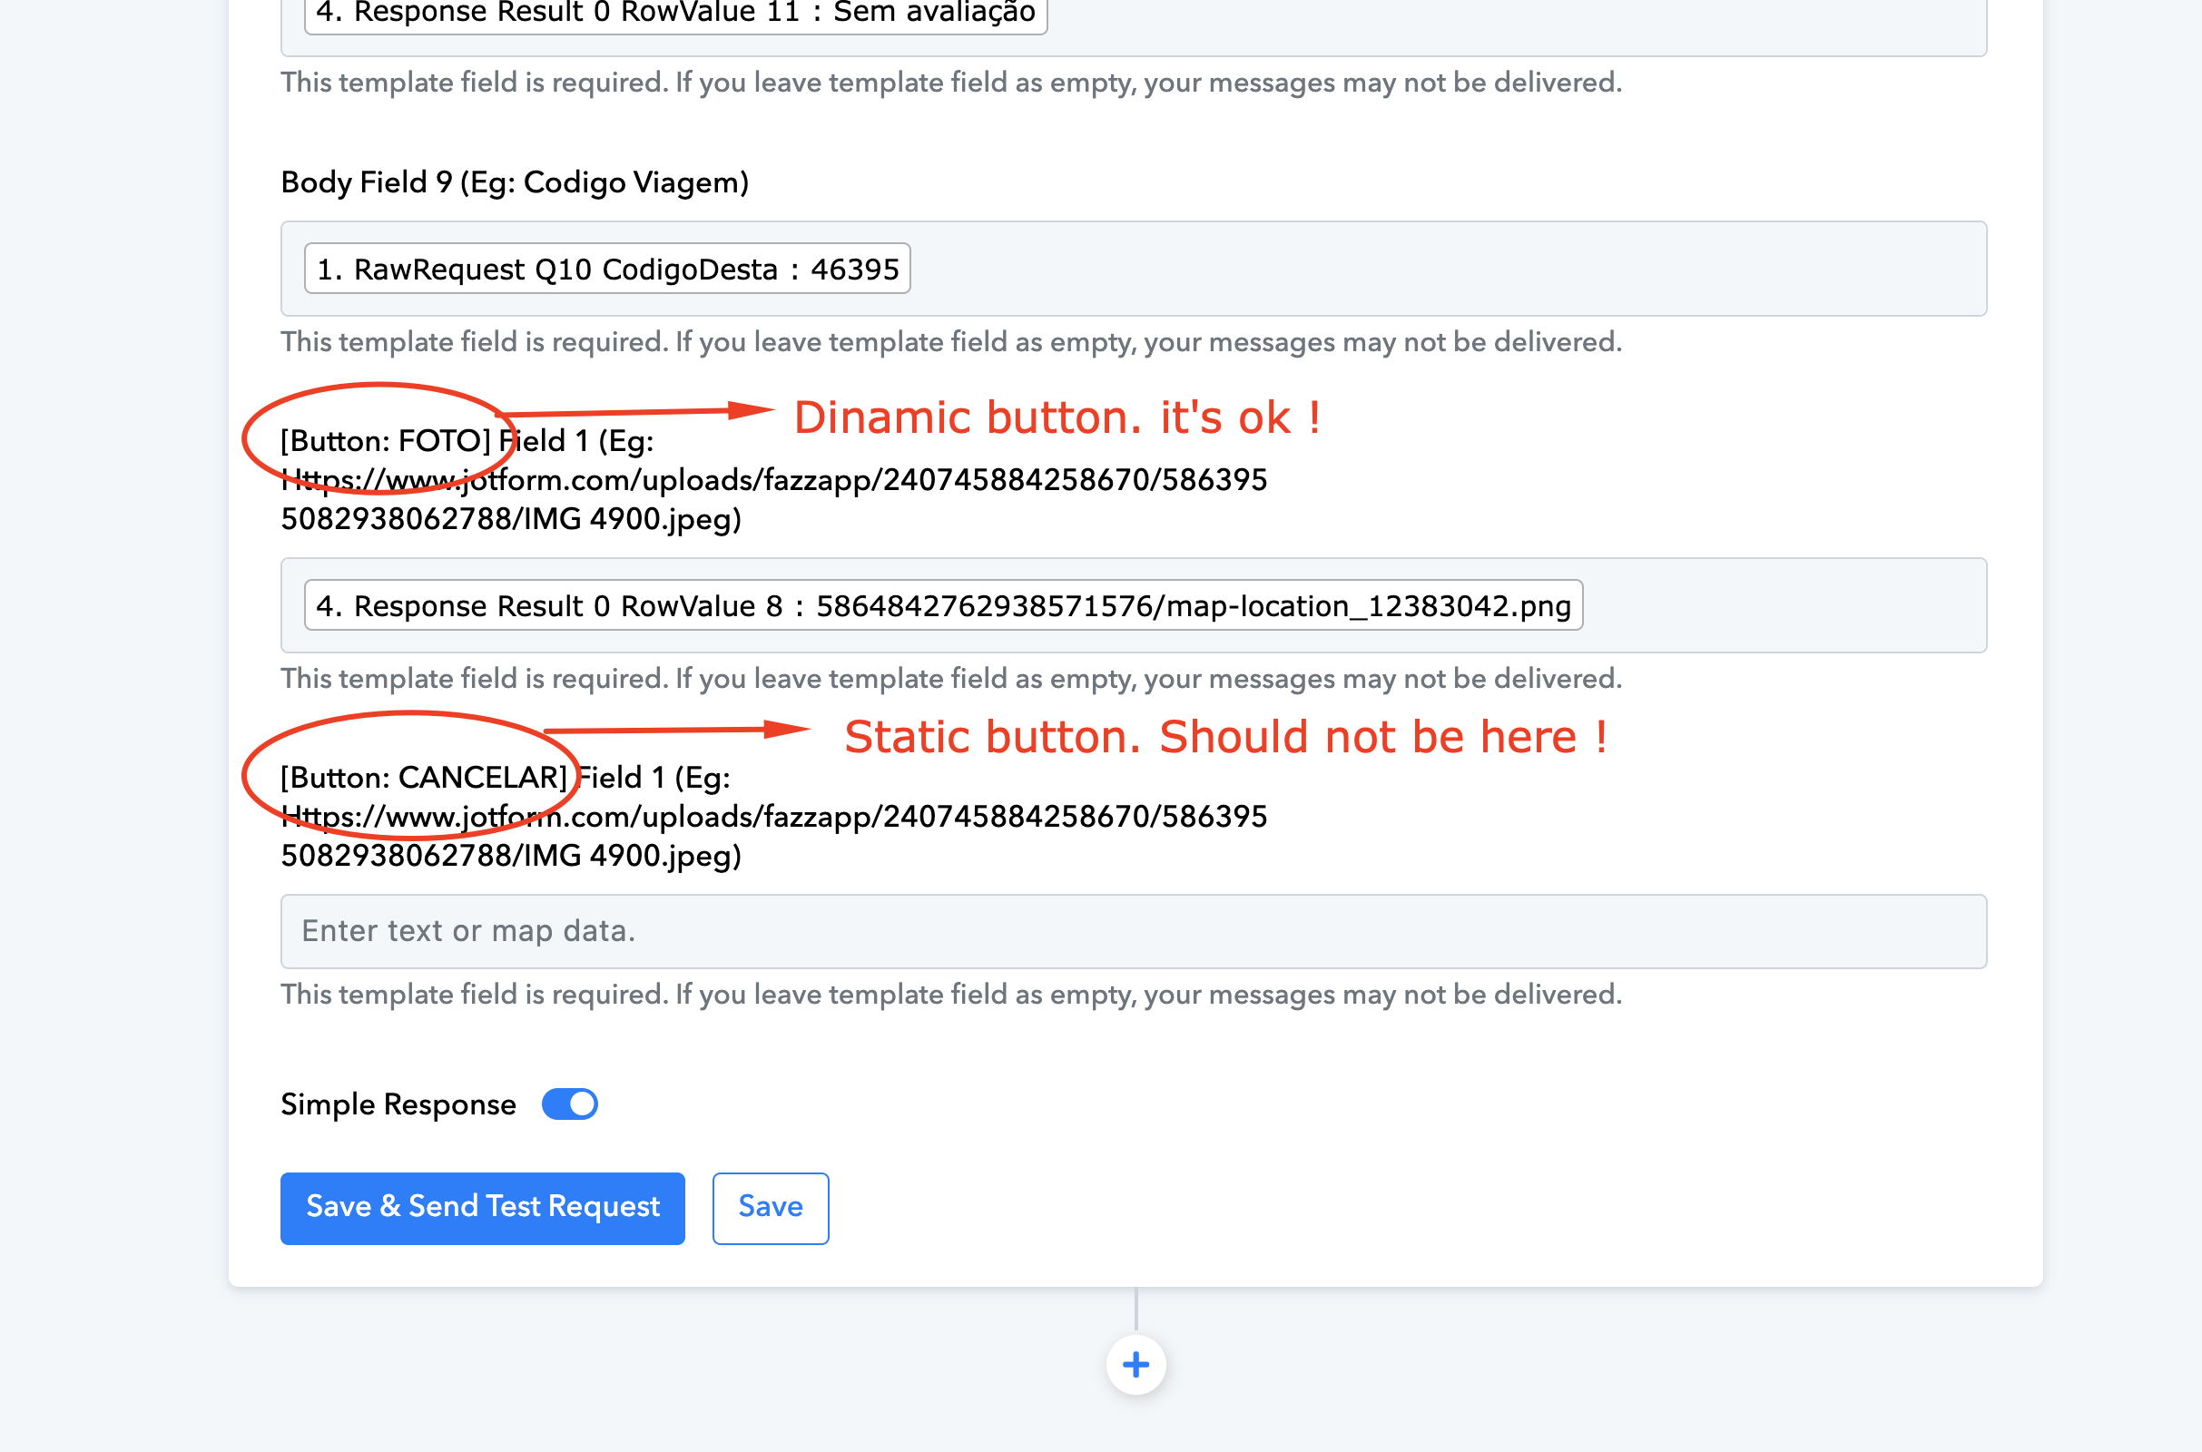This screenshot has width=2202, height=1452.
Task: Click the outlined Save button
Action: (770, 1208)
